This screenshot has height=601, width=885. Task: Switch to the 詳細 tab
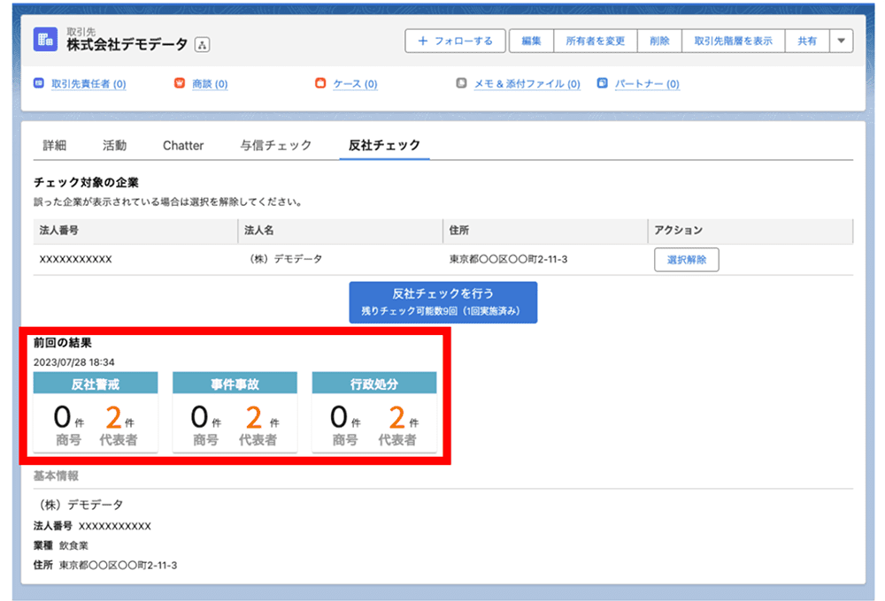click(x=55, y=145)
